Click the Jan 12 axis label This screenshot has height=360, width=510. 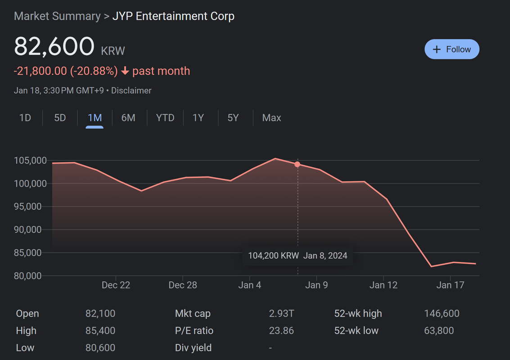tap(384, 285)
